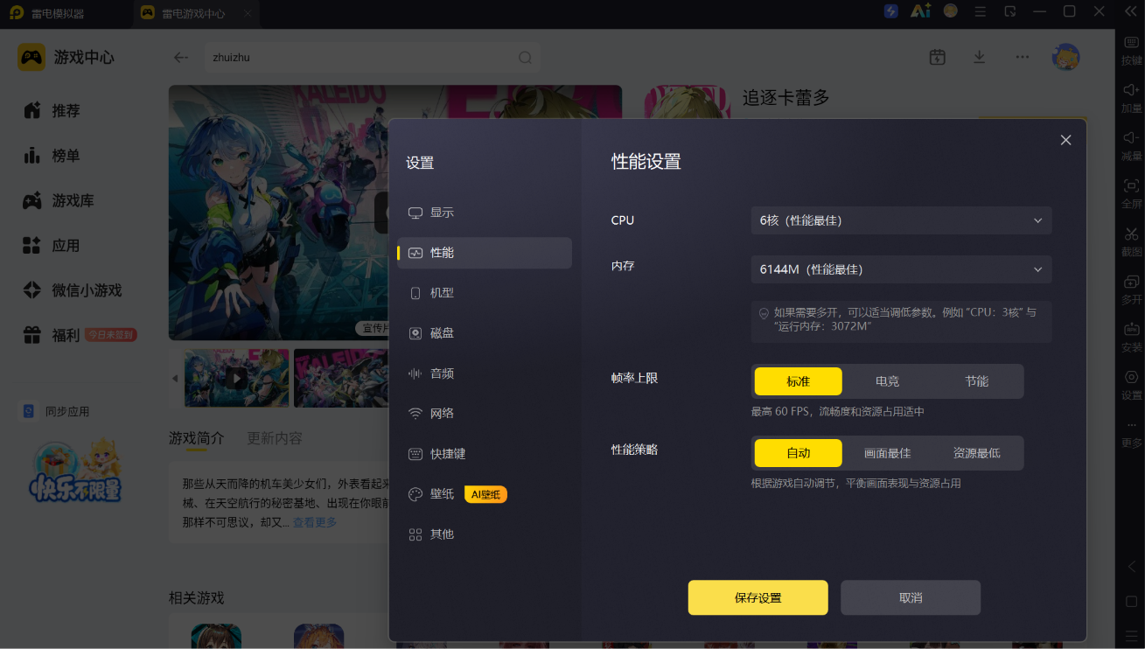The image size is (1145, 649).
Task: Open the 应用 apps page in Game Center
Action: pyautogui.click(x=52, y=246)
